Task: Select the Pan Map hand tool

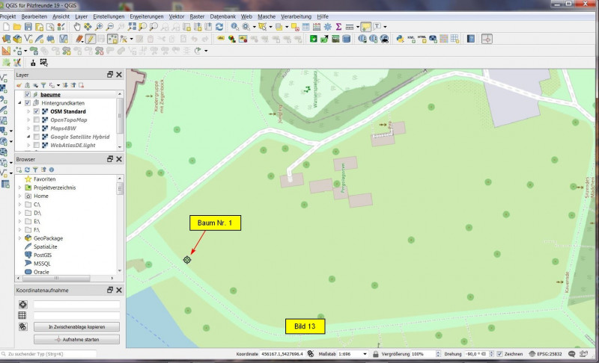Action: click(x=76, y=27)
